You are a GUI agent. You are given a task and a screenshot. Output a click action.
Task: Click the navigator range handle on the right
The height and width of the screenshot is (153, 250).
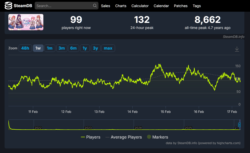(x=239, y=125)
